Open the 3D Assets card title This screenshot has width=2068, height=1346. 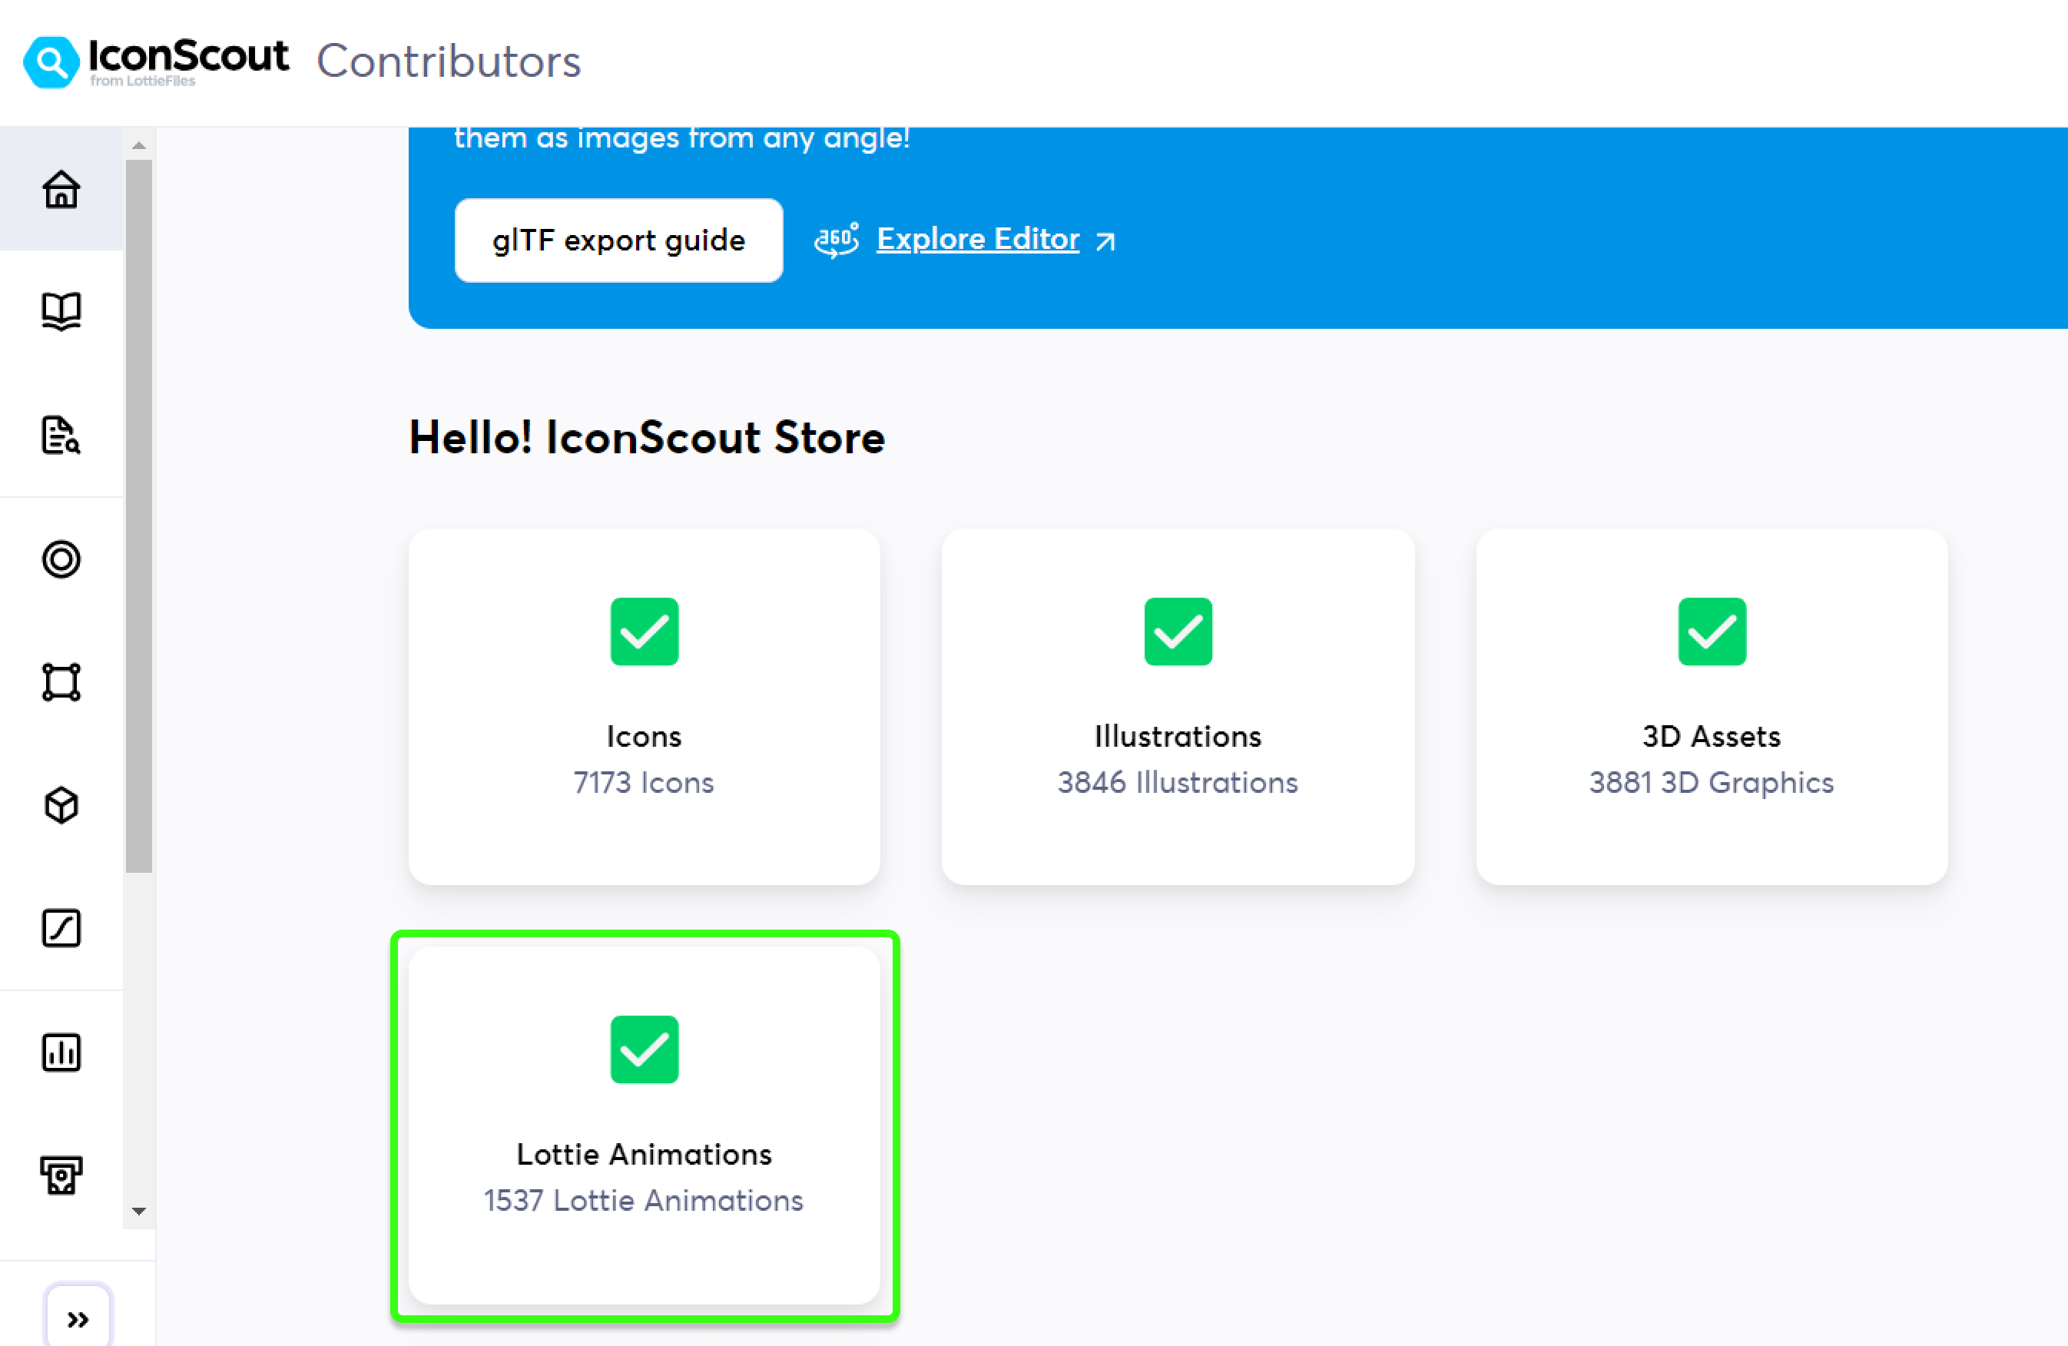coord(1711,736)
